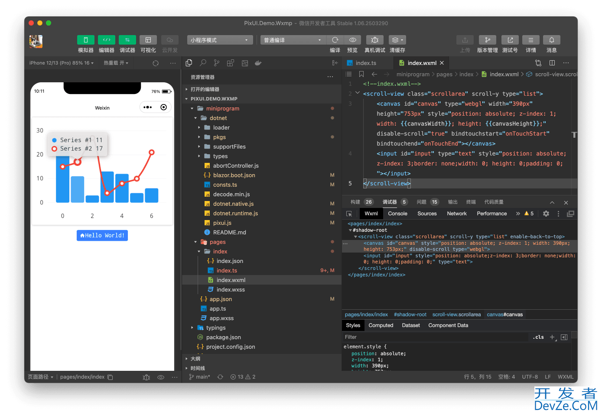Expand the typings folder
The image size is (602, 415).
262,327
